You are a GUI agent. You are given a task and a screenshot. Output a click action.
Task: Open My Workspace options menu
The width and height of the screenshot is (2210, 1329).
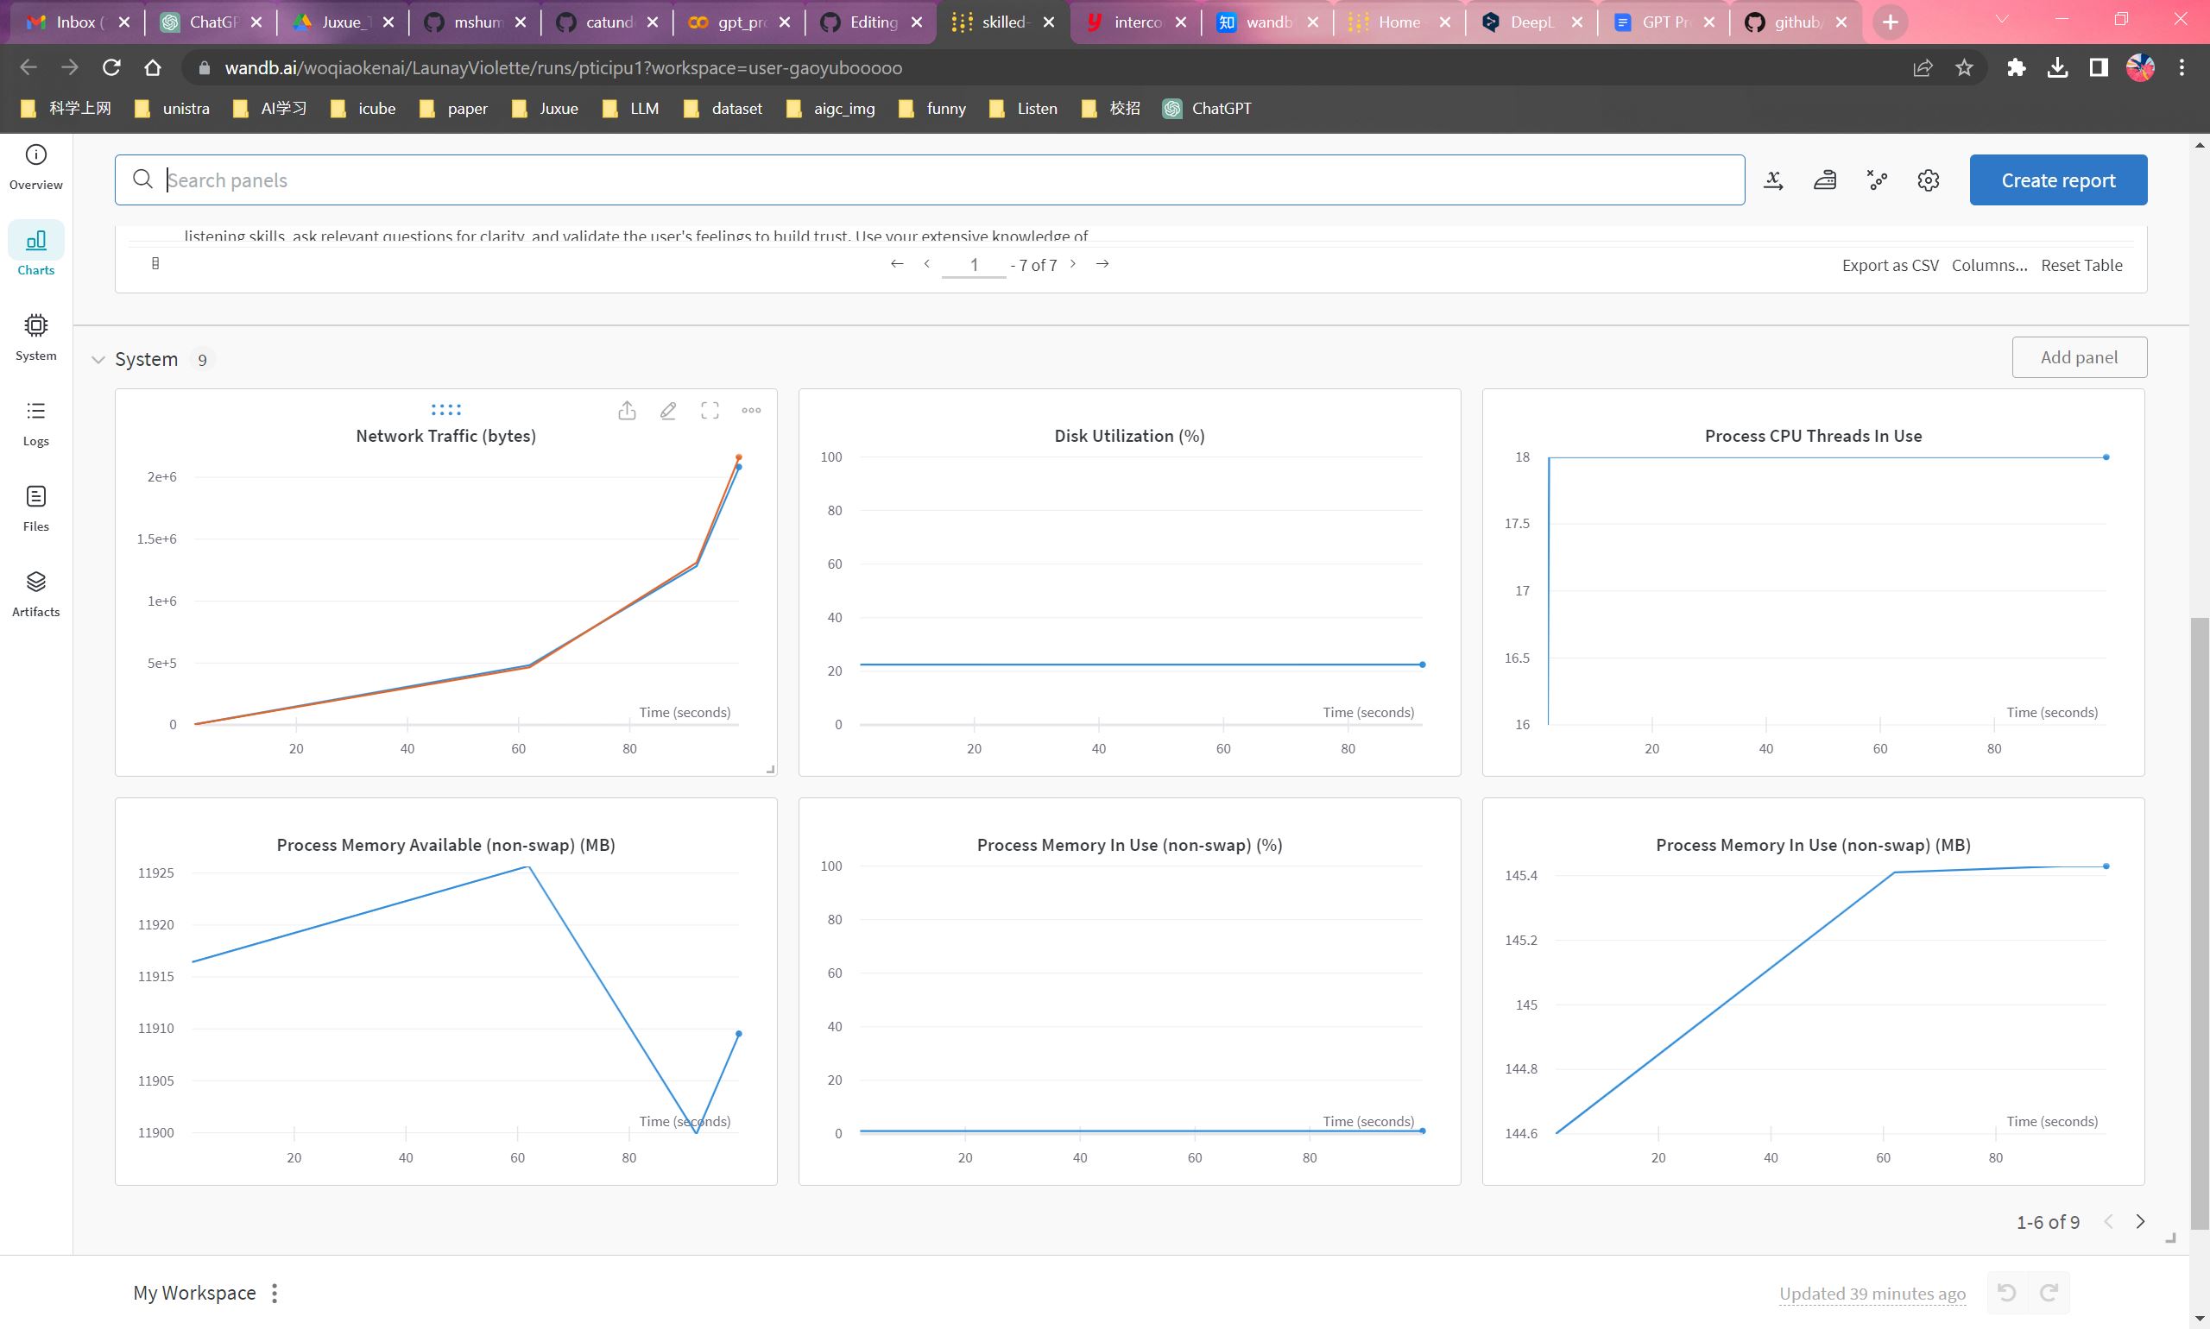275,1293
